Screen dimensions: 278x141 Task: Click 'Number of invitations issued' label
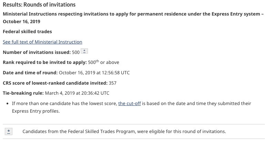pyautogui.click(x=35, y=52)
